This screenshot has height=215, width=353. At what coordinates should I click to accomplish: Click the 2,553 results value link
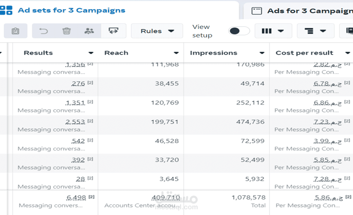(75, 122)
